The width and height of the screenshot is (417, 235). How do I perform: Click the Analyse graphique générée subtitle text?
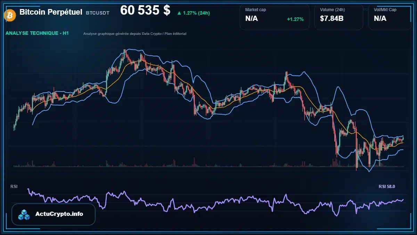135,34
